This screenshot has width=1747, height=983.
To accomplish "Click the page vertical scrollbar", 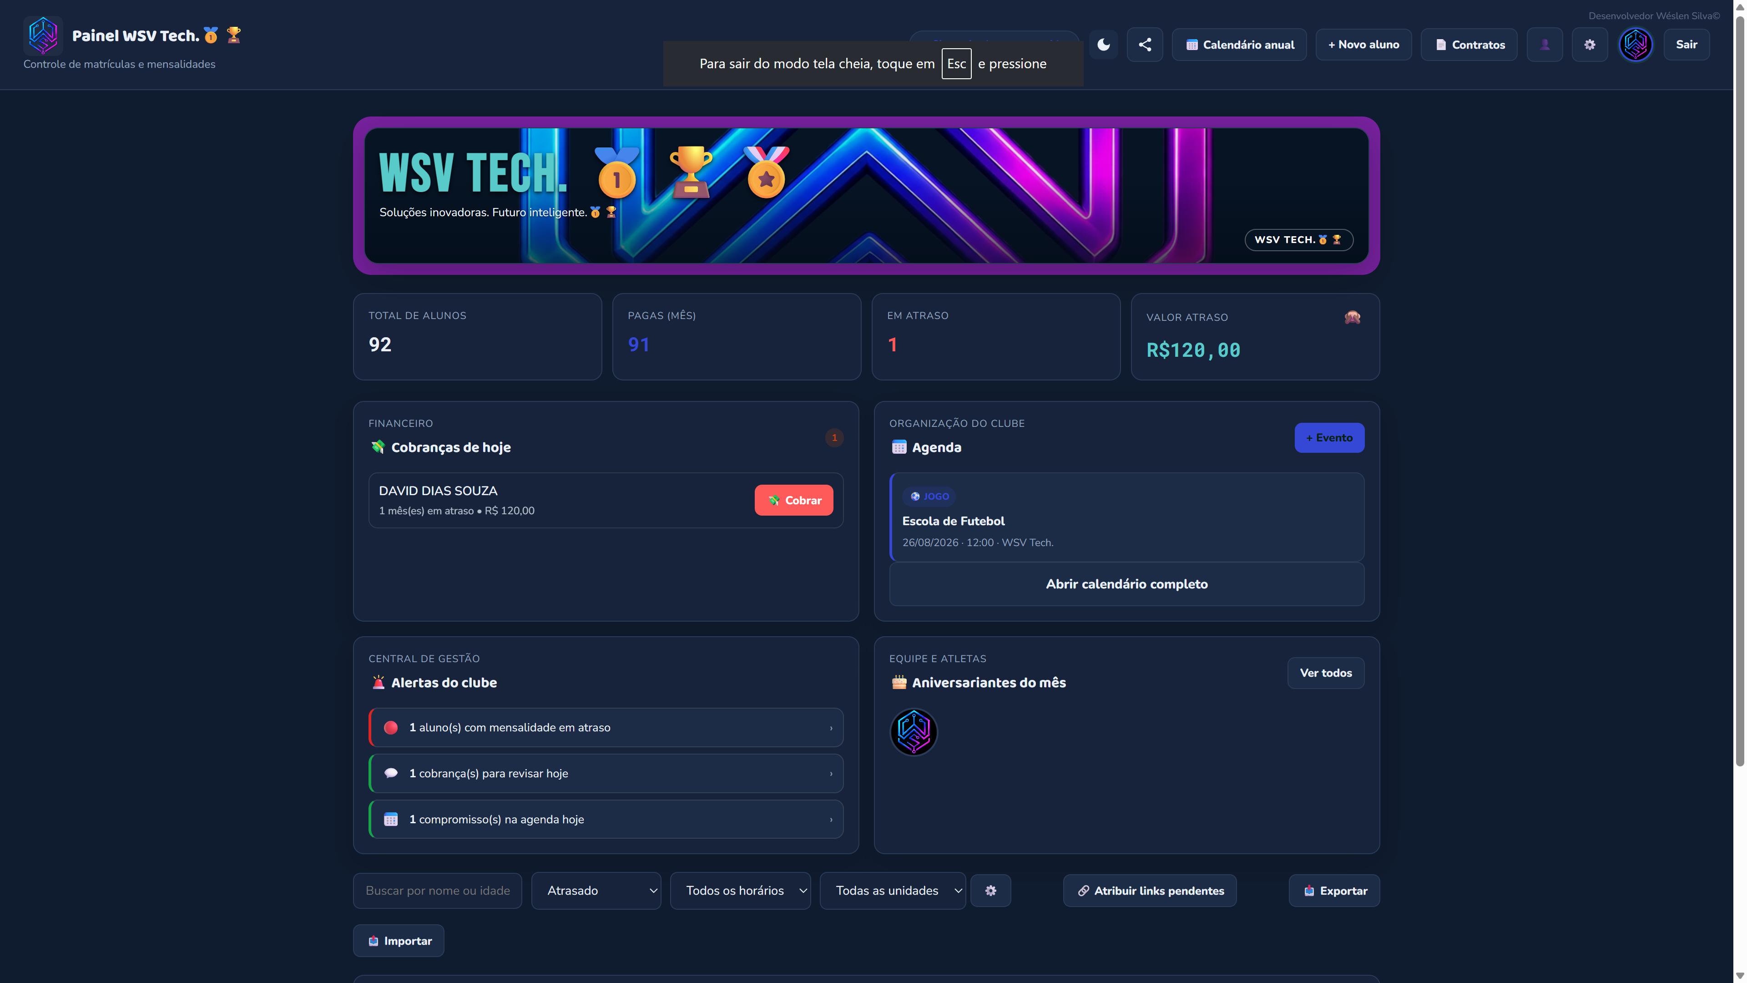I will [1740, 391].
